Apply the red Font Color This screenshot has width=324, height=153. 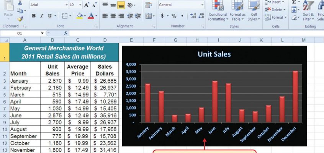click(91, 16)
